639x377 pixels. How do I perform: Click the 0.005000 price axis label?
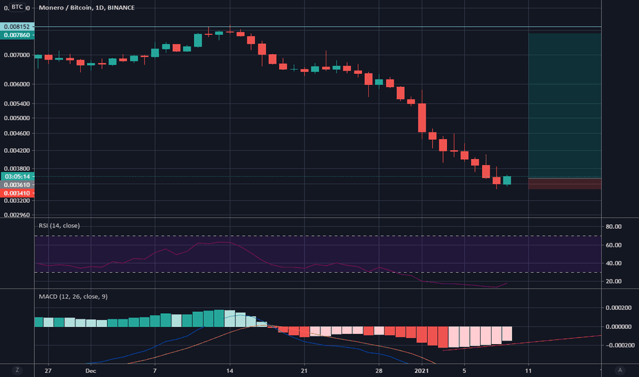[x=17, y=118]
